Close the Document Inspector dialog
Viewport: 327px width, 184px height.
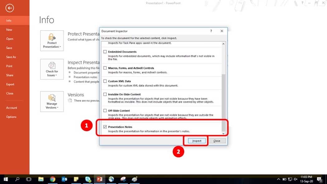217,141
